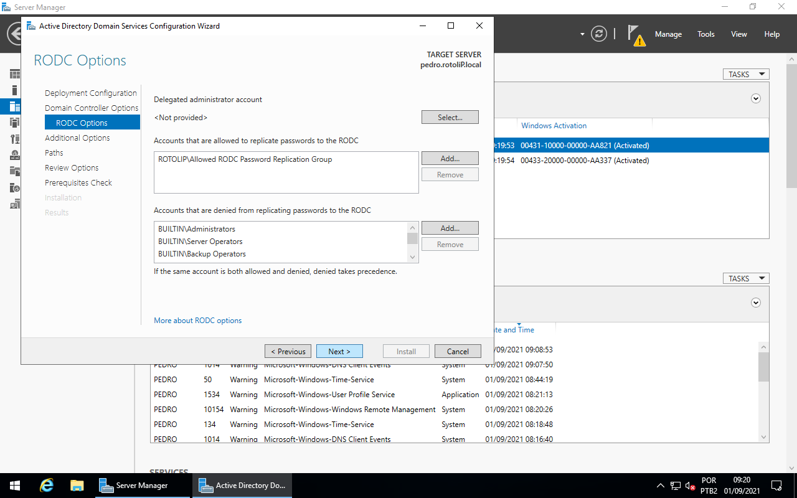Expand the lower Events TASKS dropdown
Image resolution: width=797 pixels, height=498 pixels.
click(x=745, y=278)
